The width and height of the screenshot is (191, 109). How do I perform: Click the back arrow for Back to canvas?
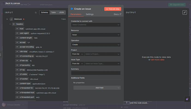tap(4, 3)
